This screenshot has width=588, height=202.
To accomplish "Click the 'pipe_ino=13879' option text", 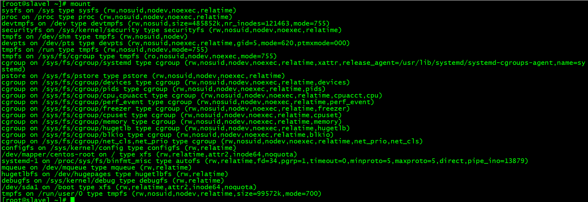I will [496, 161].
